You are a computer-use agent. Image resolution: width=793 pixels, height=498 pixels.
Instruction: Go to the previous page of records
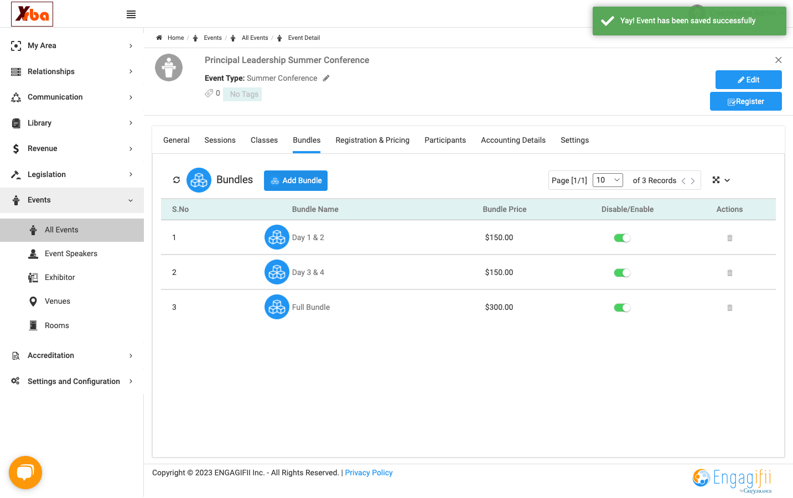[683, 181]
